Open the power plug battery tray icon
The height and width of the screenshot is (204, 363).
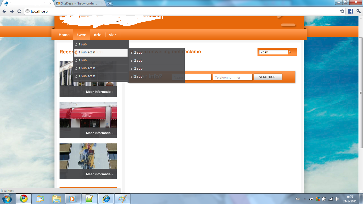coord(324,199)
